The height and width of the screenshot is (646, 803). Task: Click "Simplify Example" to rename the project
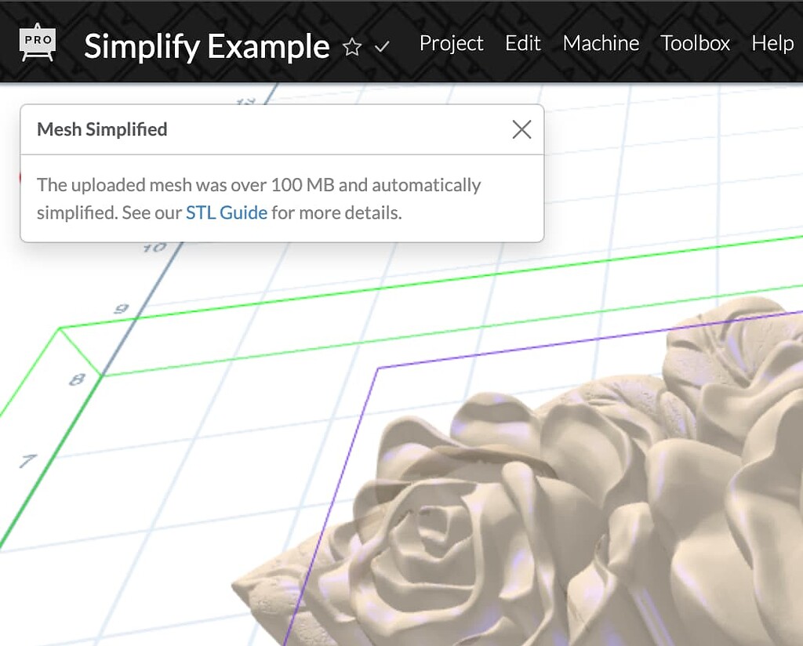tap(206, 47)
